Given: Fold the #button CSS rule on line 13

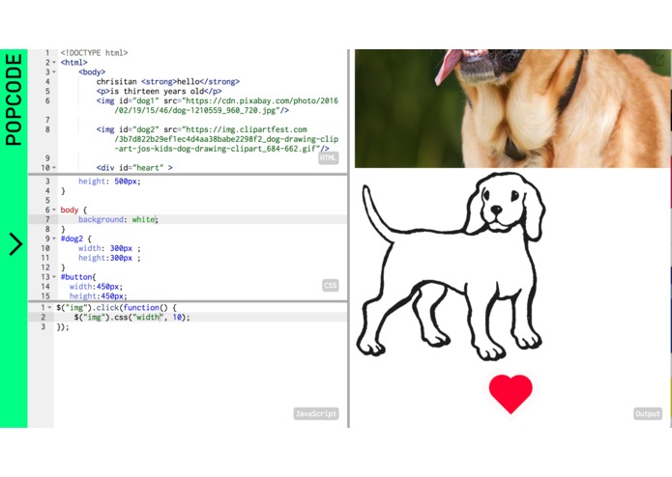Looking at the screenshot, I should (54, 277).
